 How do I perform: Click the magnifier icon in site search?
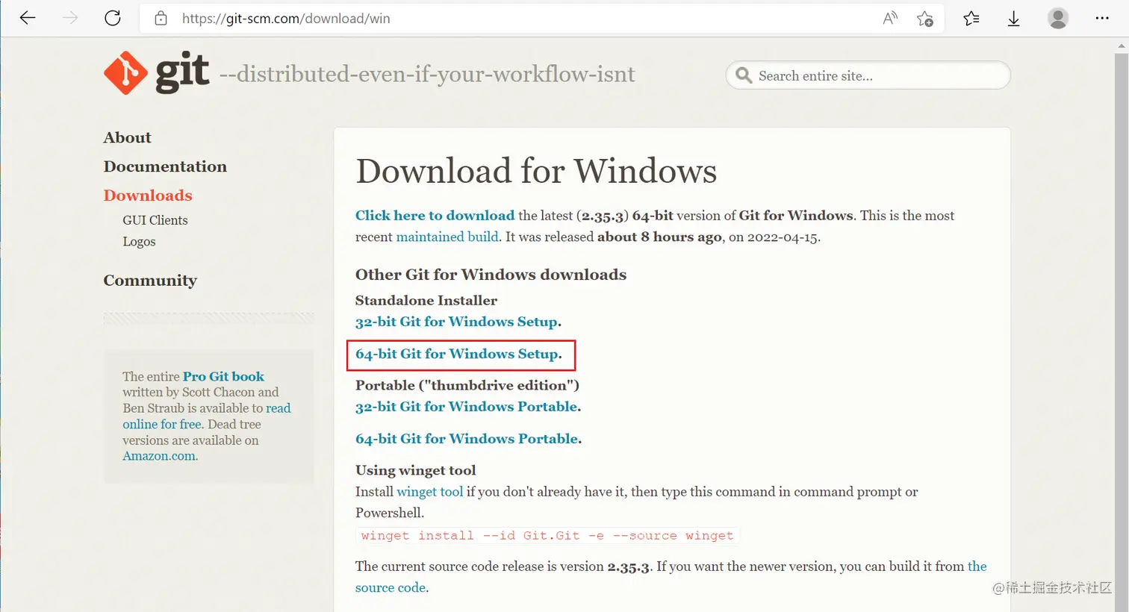click(x=744, y=75)
